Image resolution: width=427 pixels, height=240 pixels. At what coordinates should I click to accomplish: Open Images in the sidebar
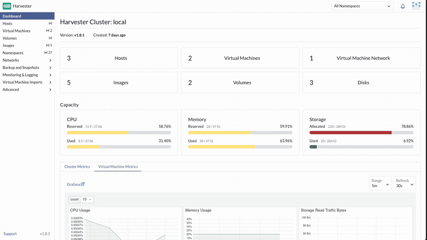(x=27, y=45)
